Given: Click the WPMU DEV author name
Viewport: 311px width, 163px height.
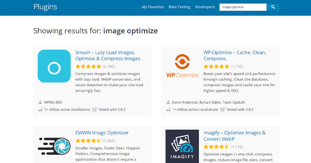Looking at the screenshot, I should tap(53, 102).
